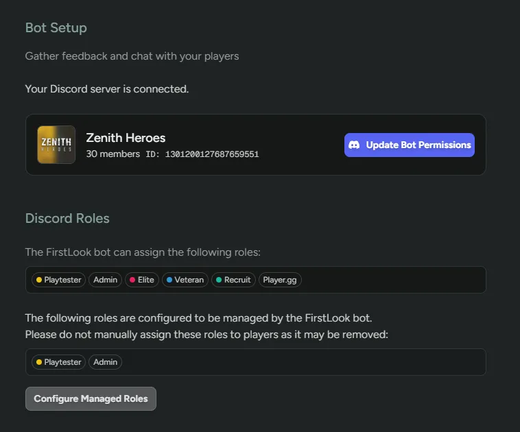
Task: Click the blue color dot on Veteran
Action: 169,280
